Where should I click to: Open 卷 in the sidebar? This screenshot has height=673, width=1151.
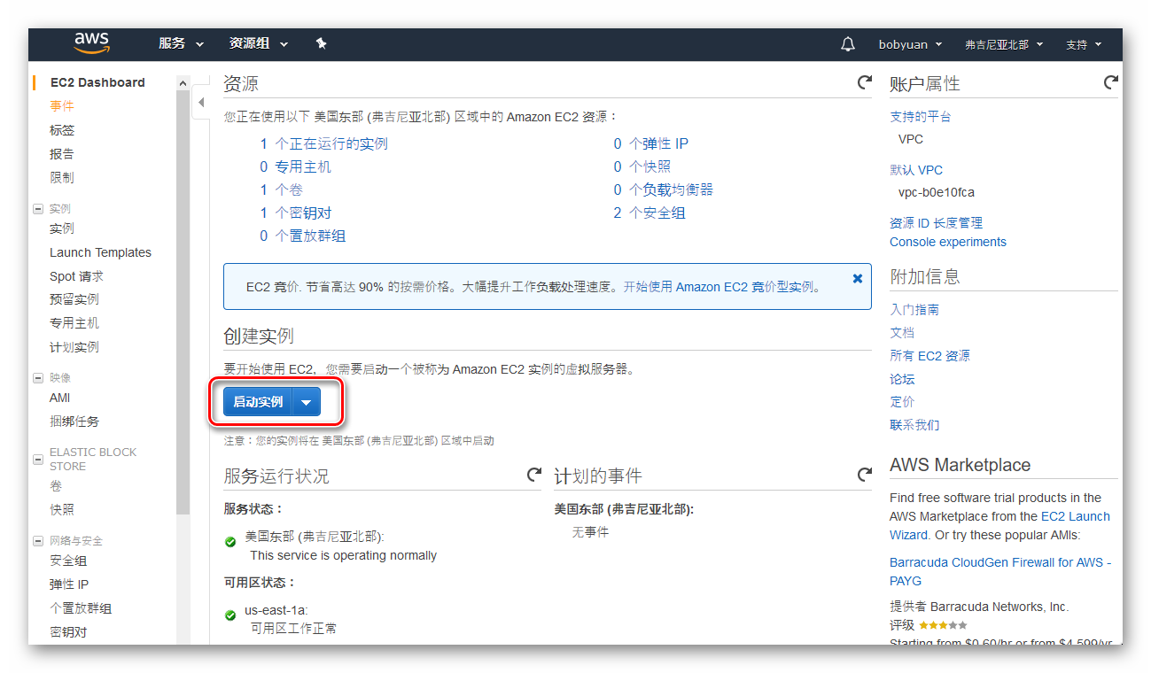coord(56,486)
